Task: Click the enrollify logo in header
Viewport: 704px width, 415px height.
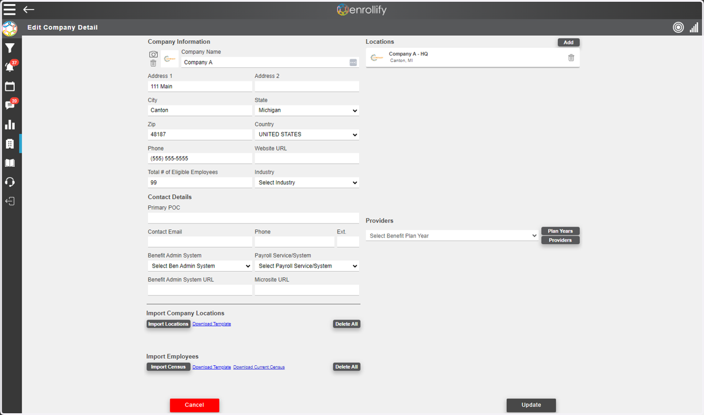Action: tap(361, 10)
